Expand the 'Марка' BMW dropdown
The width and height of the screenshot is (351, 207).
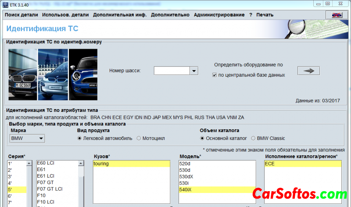(41, 139)
